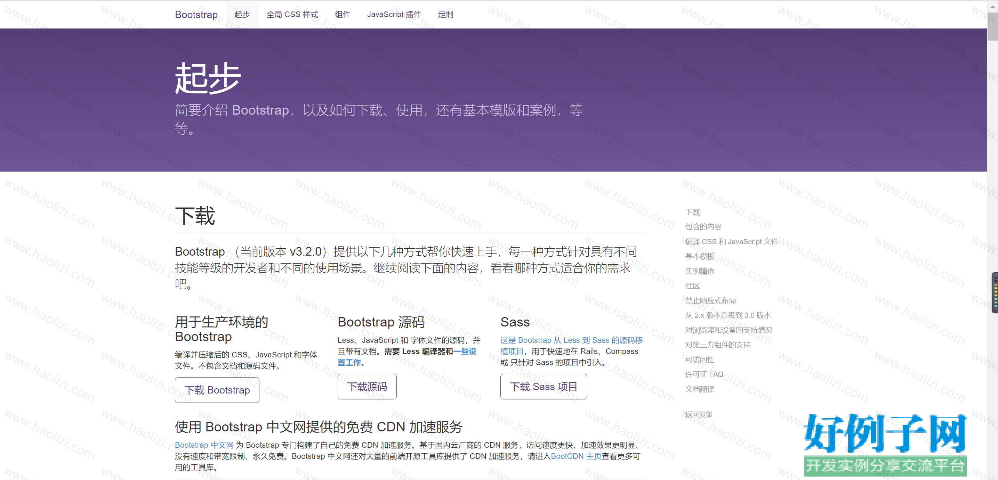Go to 实例精选 in the sidebar
The image size is (998, 480).
point(700,271)
